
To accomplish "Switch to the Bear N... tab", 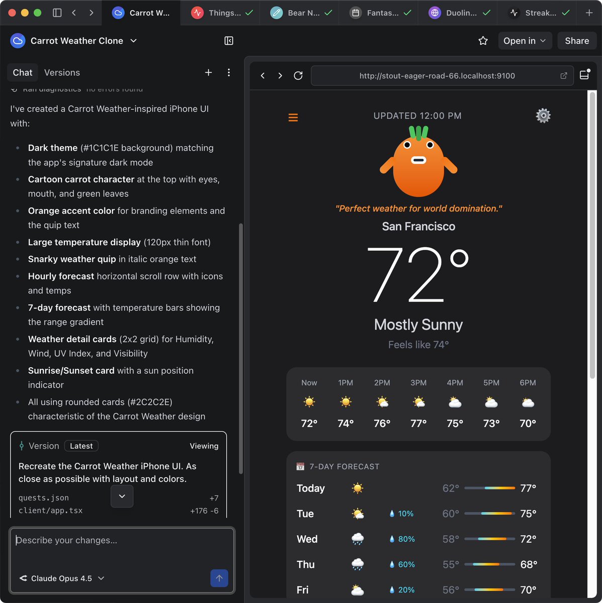I will pyautogui.click(x=300, y=13).
